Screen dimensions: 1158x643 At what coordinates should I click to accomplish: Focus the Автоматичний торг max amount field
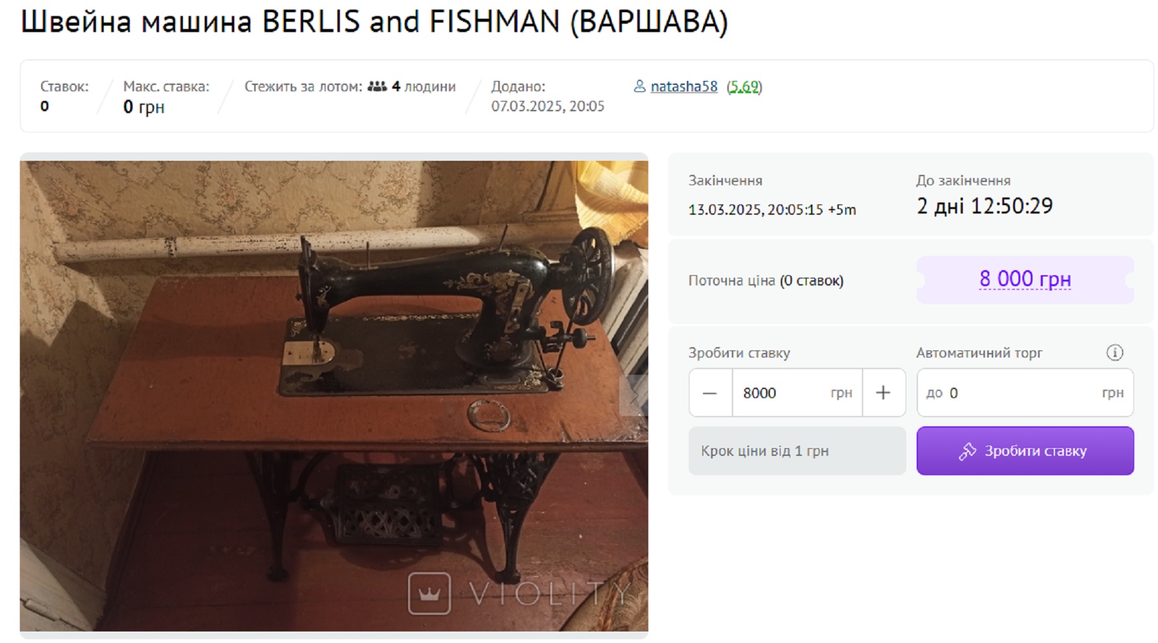click(x=1025, y=393)
